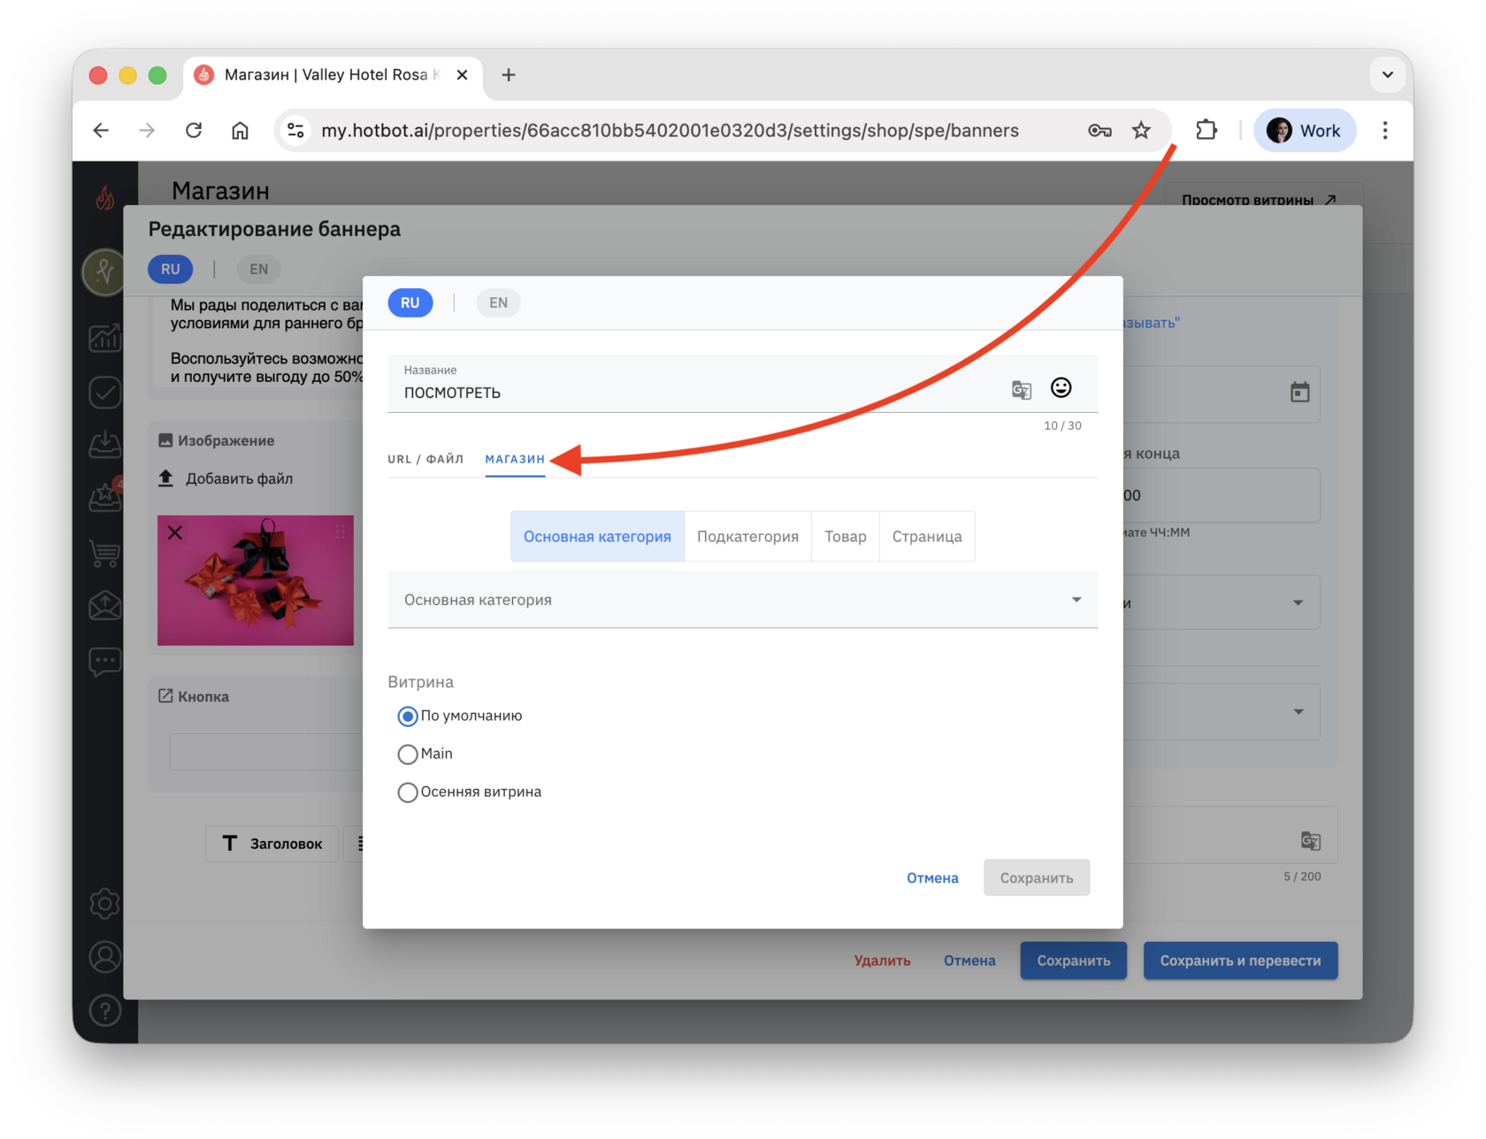This screenshot has height=1139, width=1486.
Task: Click Добавить файл to upload an image
Action: tap(226, 478)
